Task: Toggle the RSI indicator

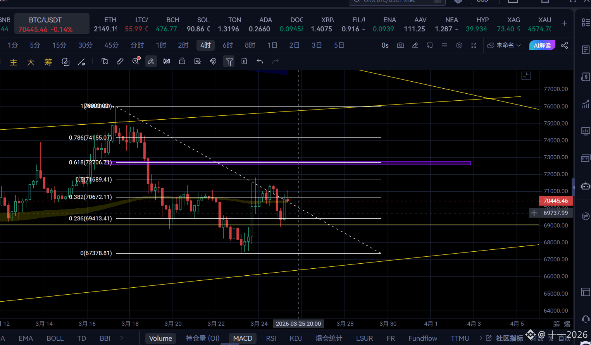Action: coord(271,338)
